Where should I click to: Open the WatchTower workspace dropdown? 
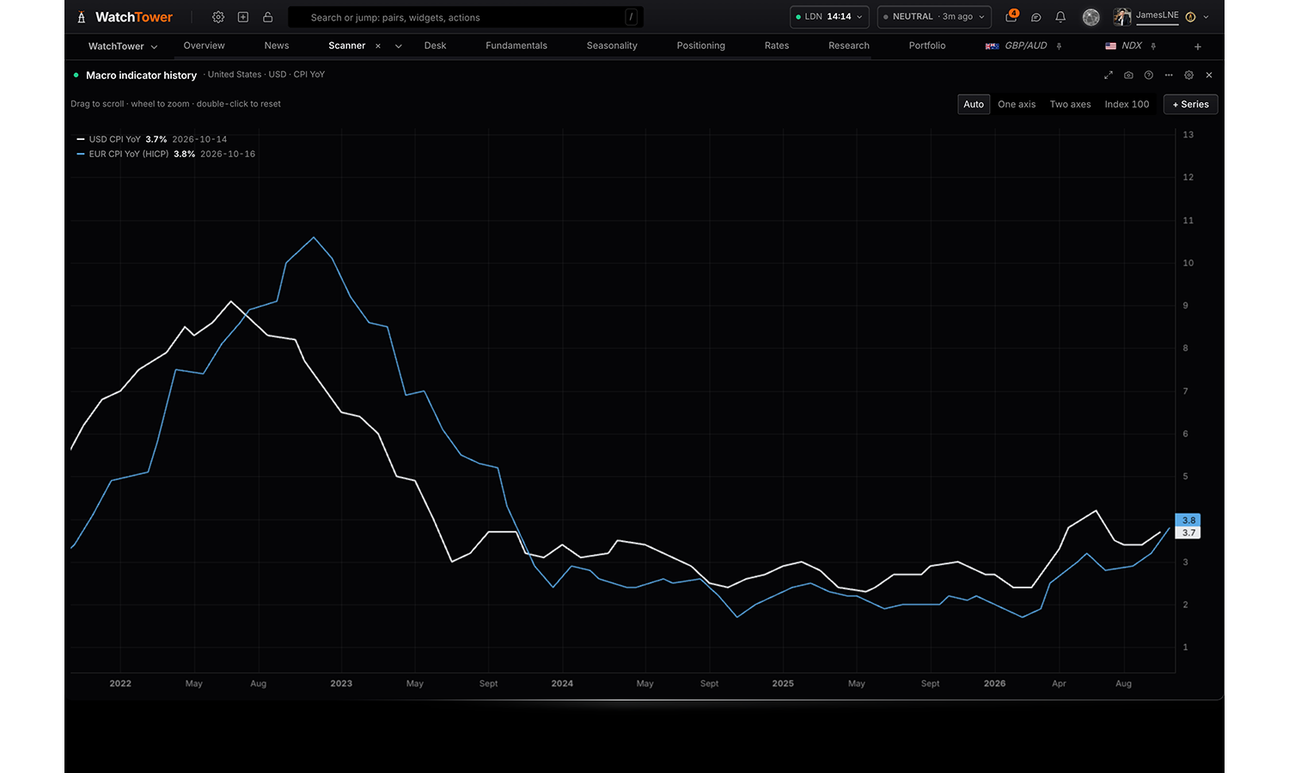[x=123, y=46]
